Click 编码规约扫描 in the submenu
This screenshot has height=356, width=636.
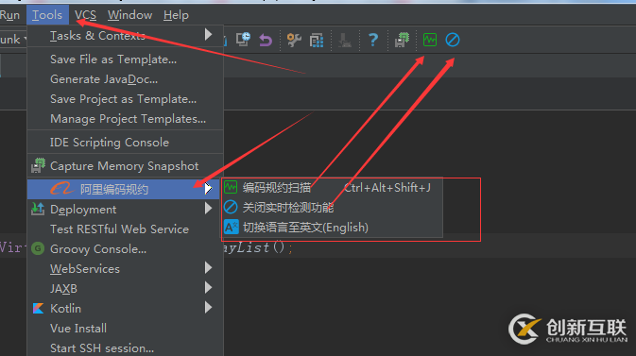tap(277, 187)
